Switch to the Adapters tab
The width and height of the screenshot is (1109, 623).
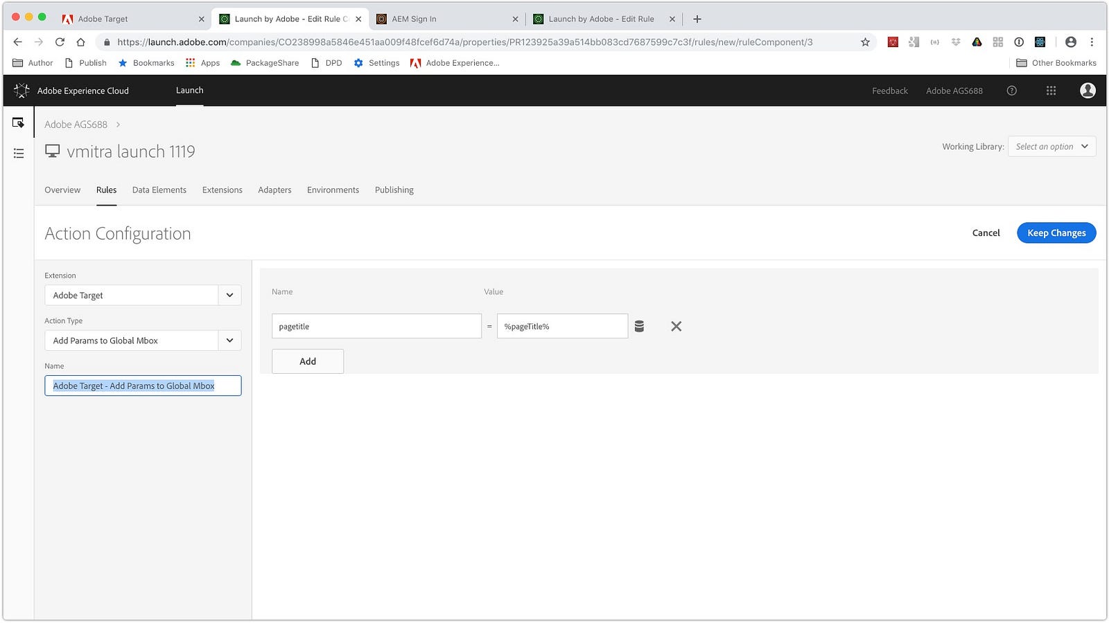coord(274,190)
